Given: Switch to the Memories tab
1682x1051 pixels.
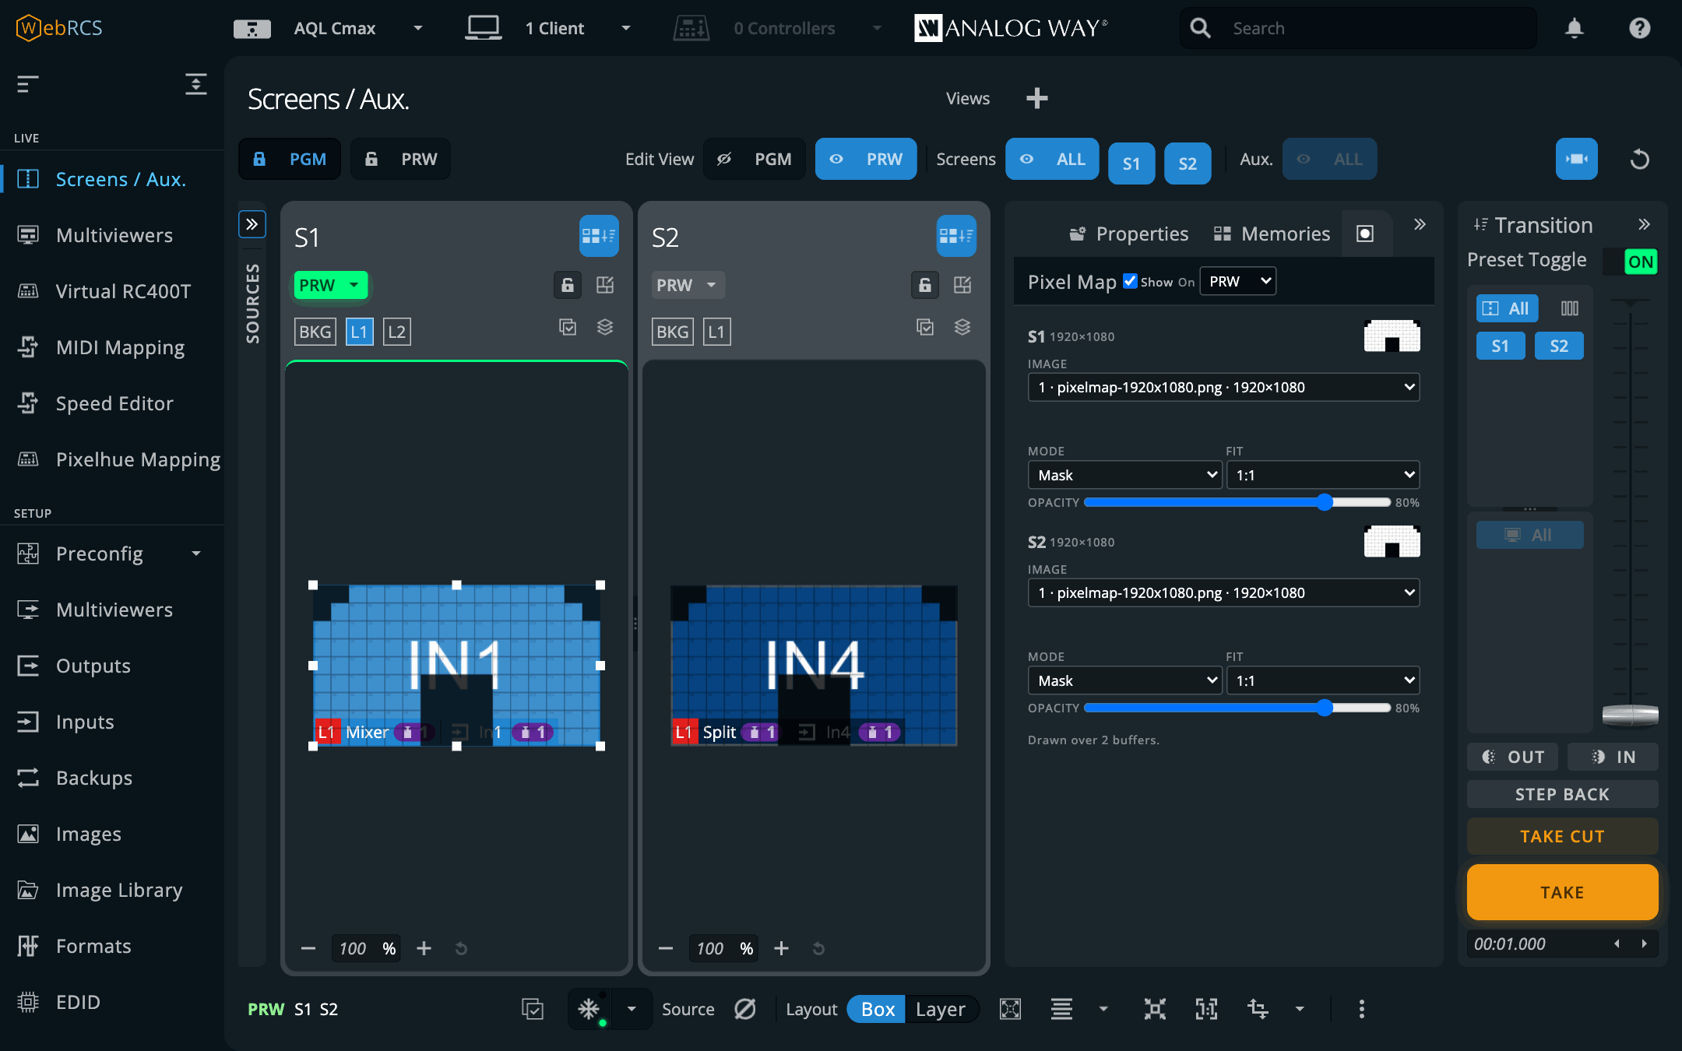Looking at the screenshot, I should point(1272,234).
